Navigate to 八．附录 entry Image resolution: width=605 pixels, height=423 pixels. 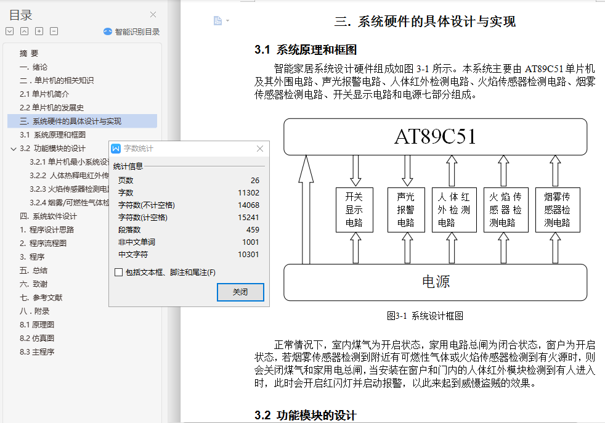(35, 311)
